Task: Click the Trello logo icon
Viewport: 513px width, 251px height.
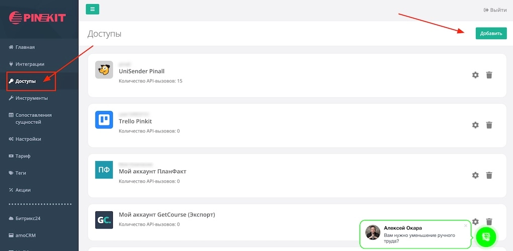Action: [104, 120]
